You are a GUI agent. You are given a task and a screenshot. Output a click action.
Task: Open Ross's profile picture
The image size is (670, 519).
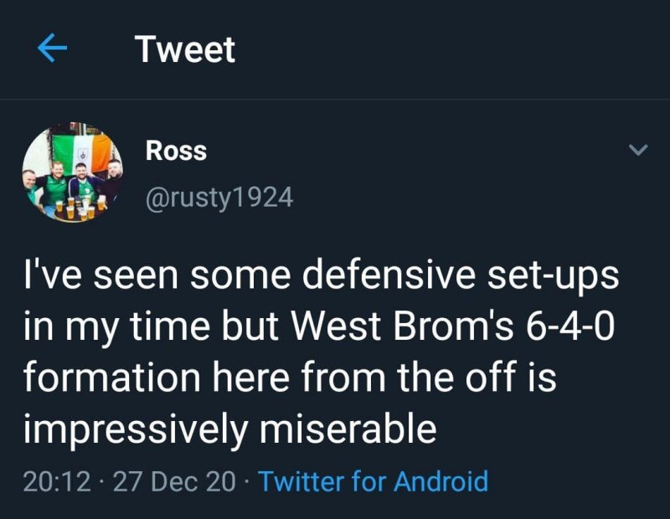tap(72, 172)
